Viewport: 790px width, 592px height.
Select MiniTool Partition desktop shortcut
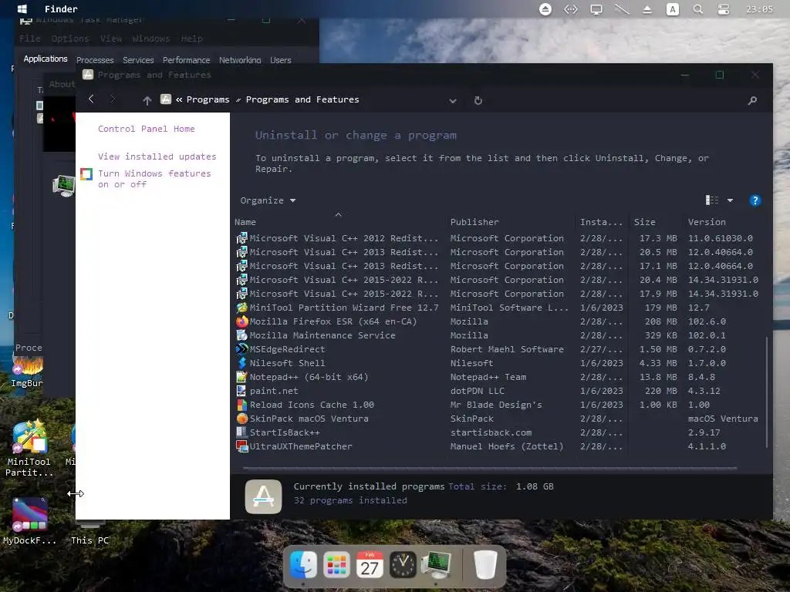29,448
